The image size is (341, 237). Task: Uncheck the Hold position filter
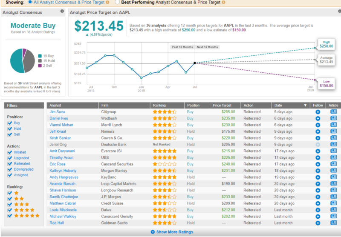pyautogui.click(x=9, y=128)
